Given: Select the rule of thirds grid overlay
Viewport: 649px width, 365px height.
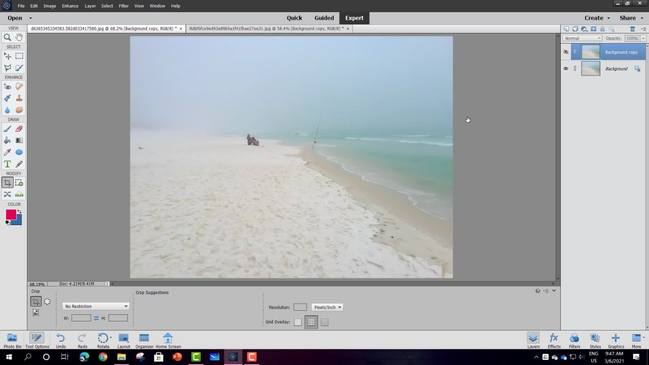Looking at the screenshot, I should pos(311,322).
